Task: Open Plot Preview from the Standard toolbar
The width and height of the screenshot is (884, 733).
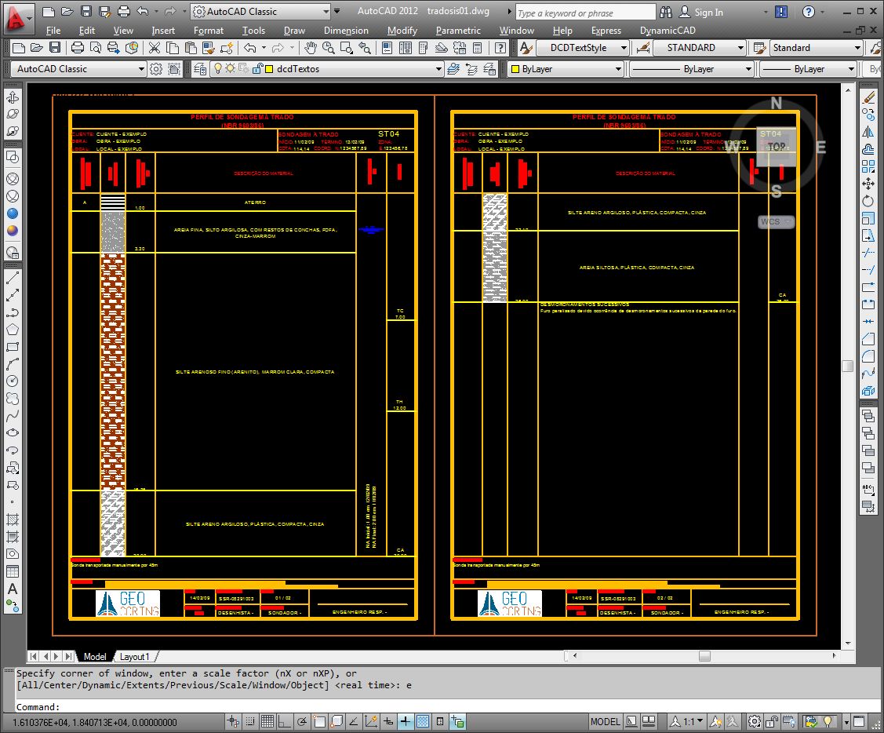Action: [95, 48]
